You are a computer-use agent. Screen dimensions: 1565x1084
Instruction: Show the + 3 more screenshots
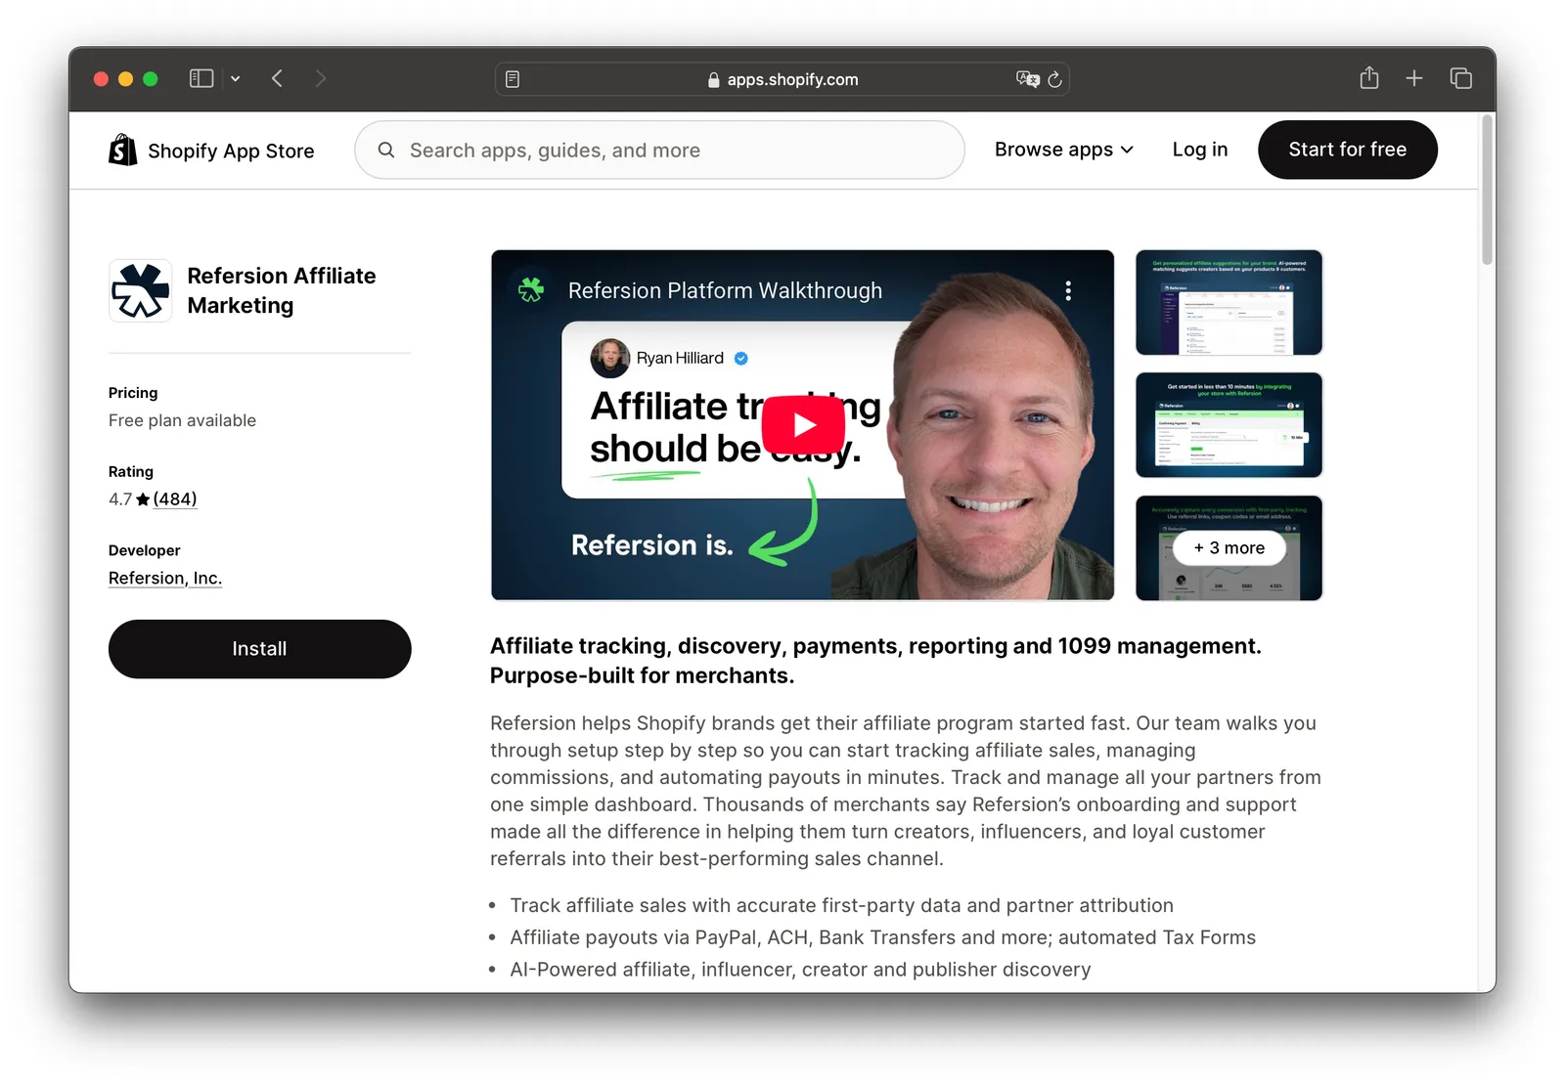1230,548
